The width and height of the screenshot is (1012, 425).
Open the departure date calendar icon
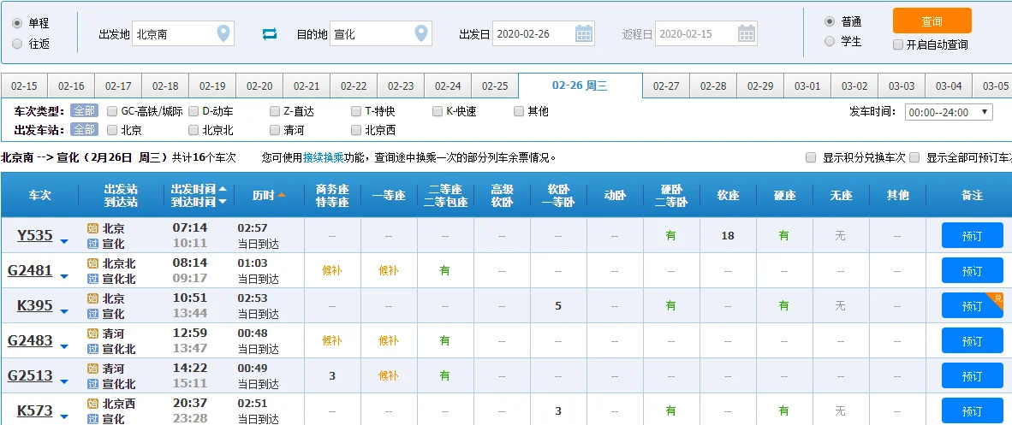[x=583, y=33]
